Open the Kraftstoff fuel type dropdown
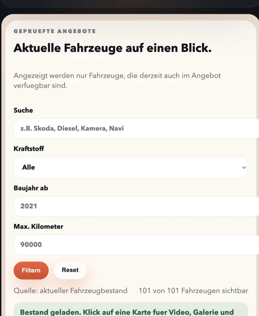Viewport: 259px width, 316px height. [131, 167]
